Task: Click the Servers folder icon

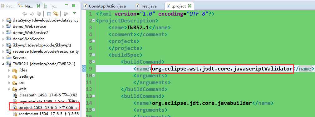Action: click(9, 58)
